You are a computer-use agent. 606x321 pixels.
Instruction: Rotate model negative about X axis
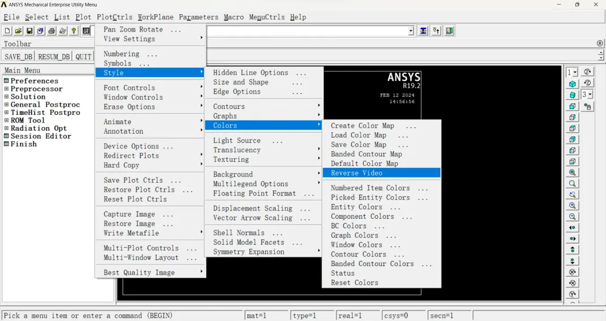[572, 283]
